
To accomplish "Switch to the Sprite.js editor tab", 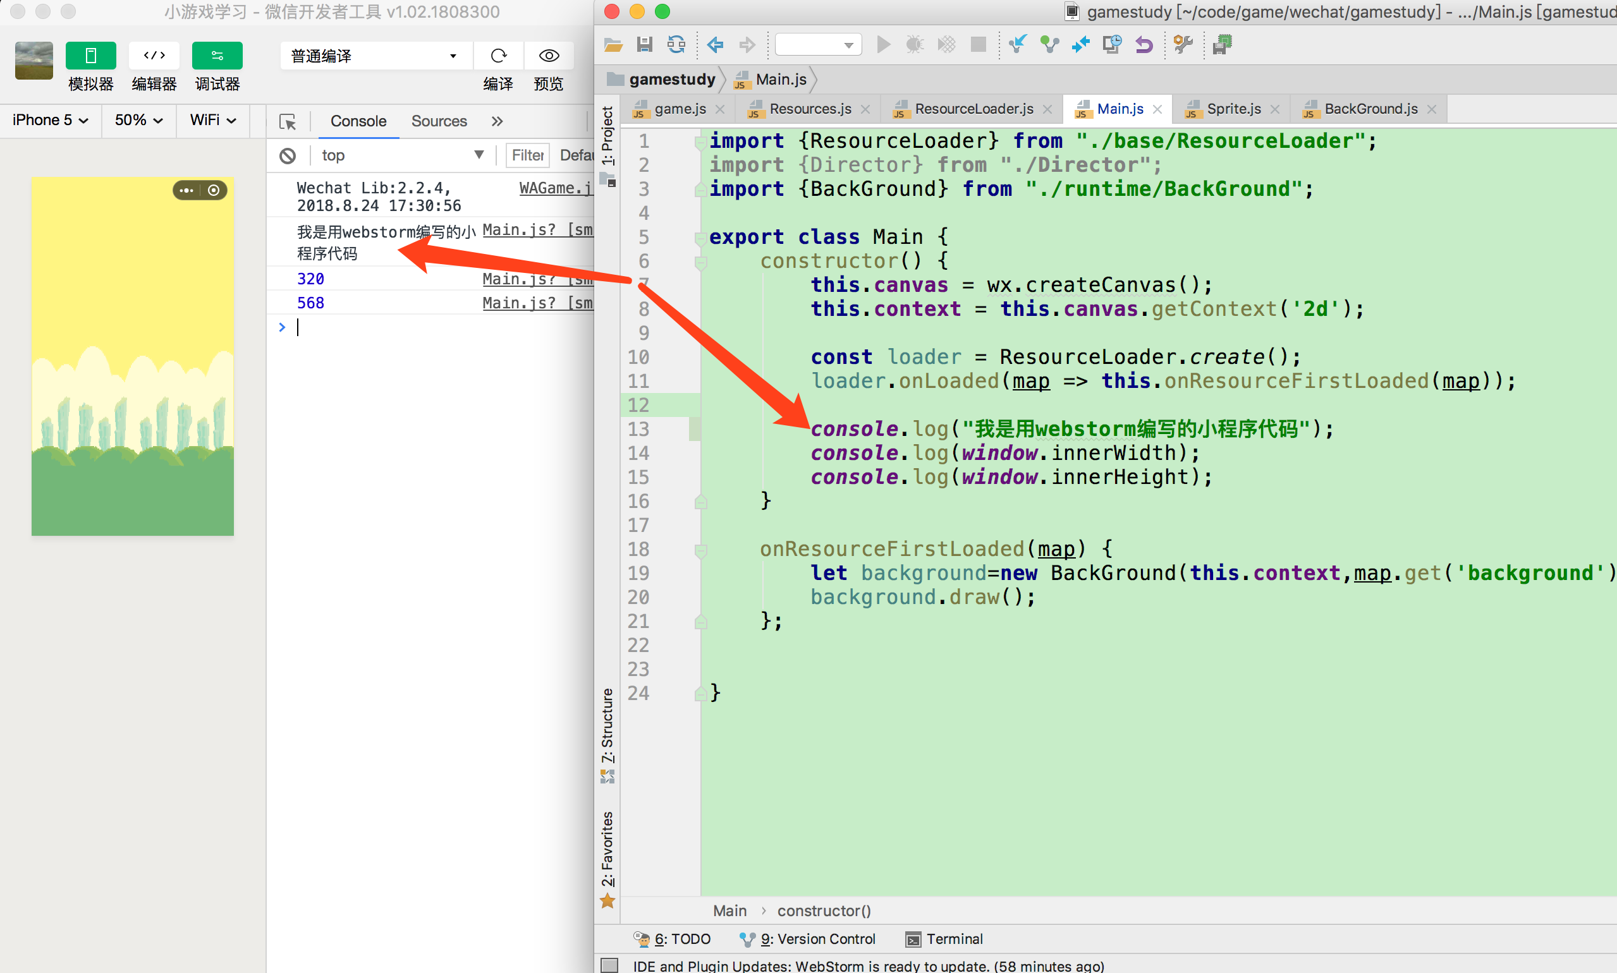I will [1233, 108].
